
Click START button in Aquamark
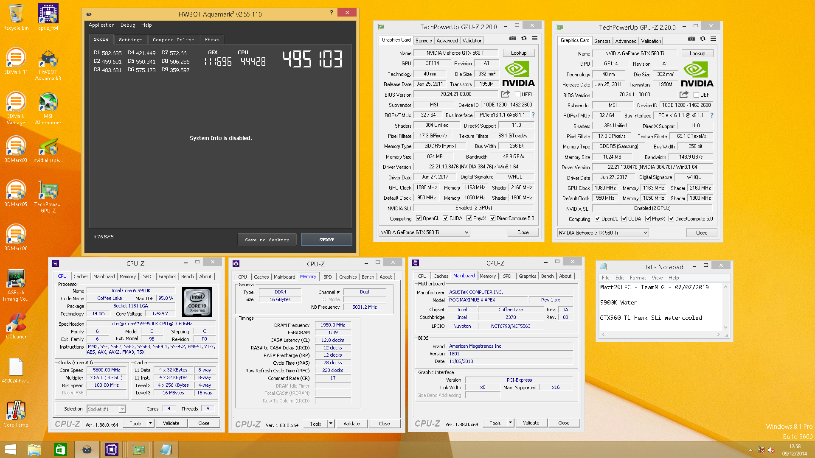(326, 240)
